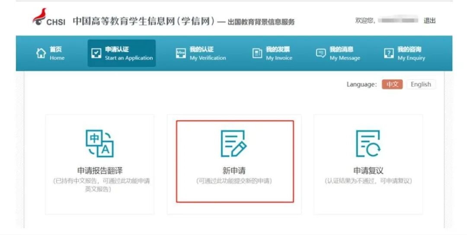The height and width of the screenshot is (235, 467).
Task: Open the 首页 Home tab
Action: tap(50, 54)
